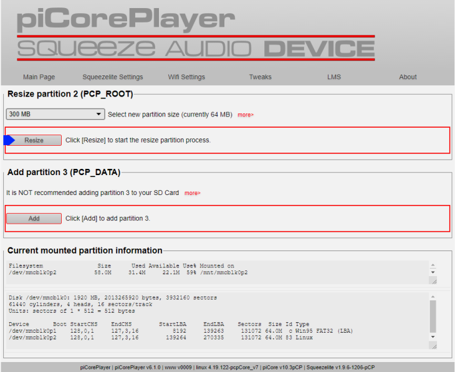Click 'Add partition 3 (PCP_DATA)' heading
Viewport: 455px width, 372px height.
64,173
